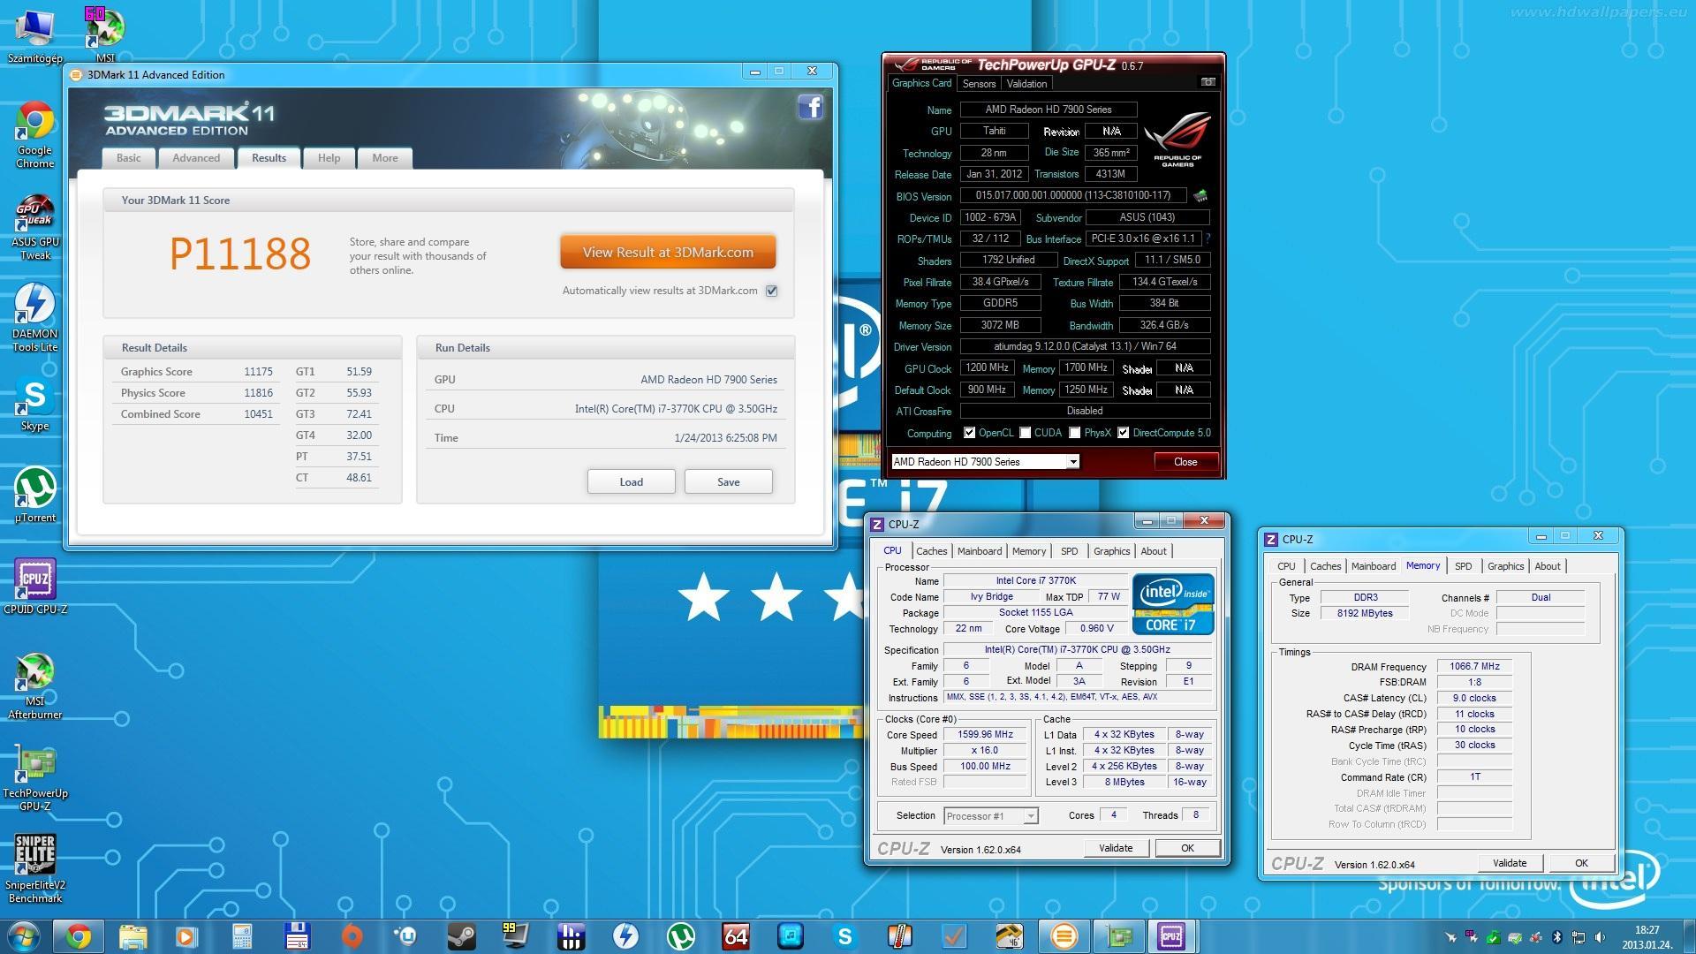Toggle the CUDA checkbox in GPU-Z
1696x954 pixels.
pyautogui.click(x=1026, y=433)
